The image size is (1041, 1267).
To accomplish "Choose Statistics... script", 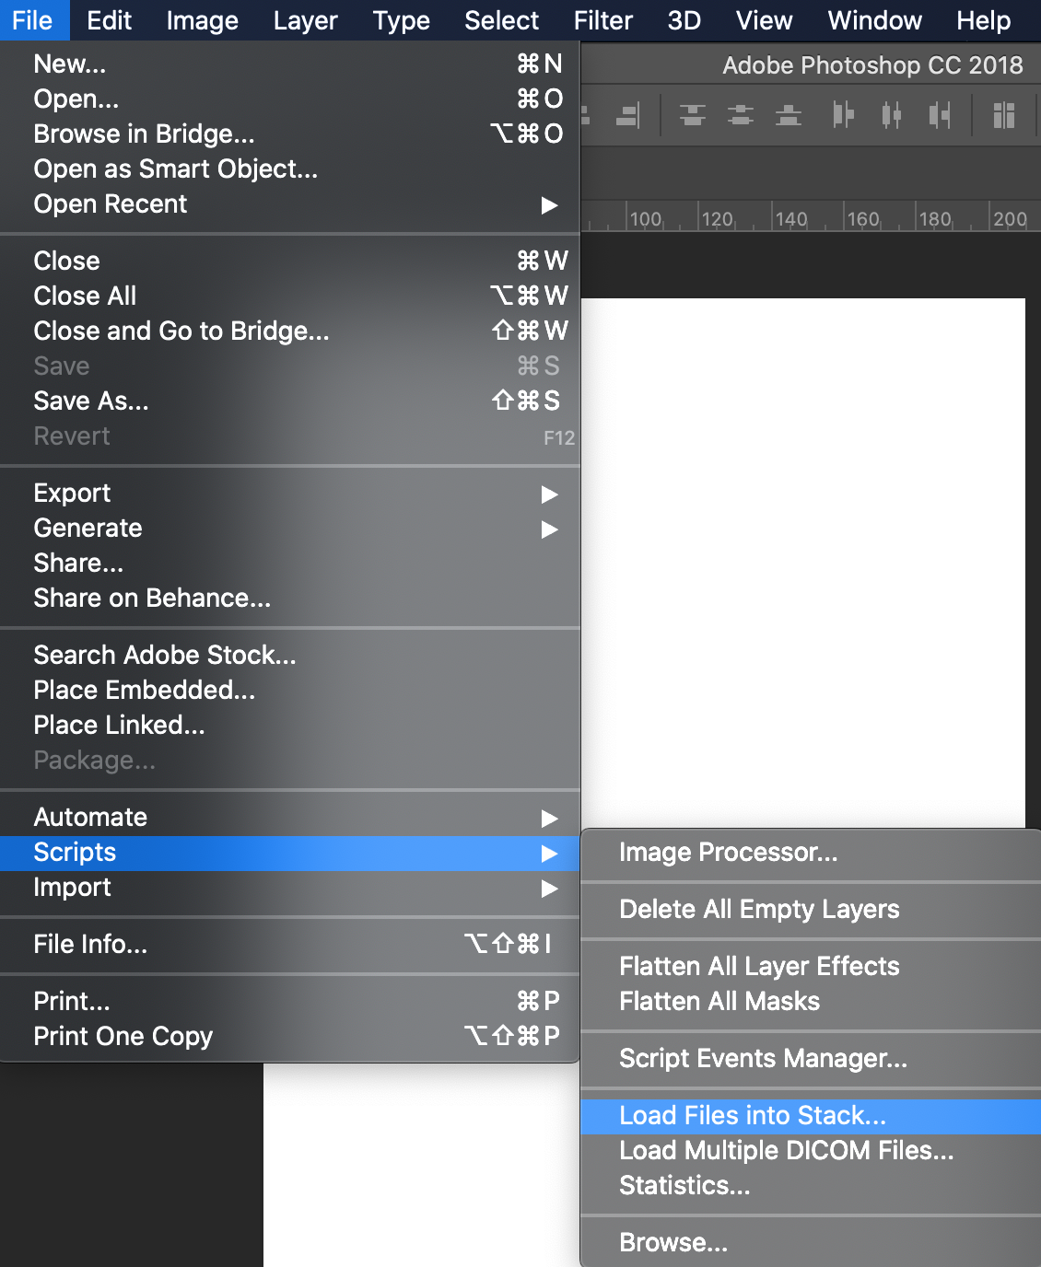I will coord(811,1186).
